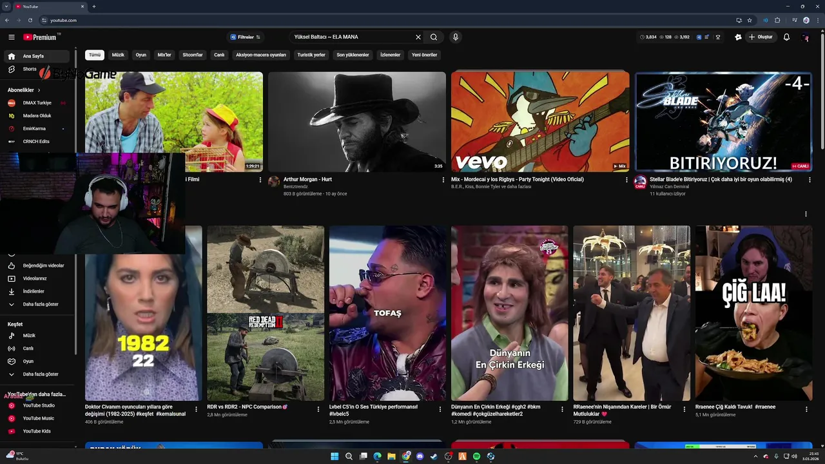Open YouTube Music link

pyautogui.click(x=37, y=418)
